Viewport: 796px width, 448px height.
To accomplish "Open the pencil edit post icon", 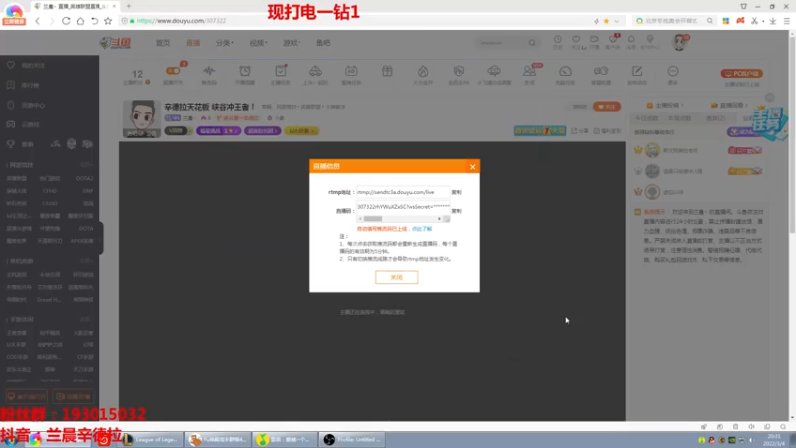I will (x=637, y=73).
